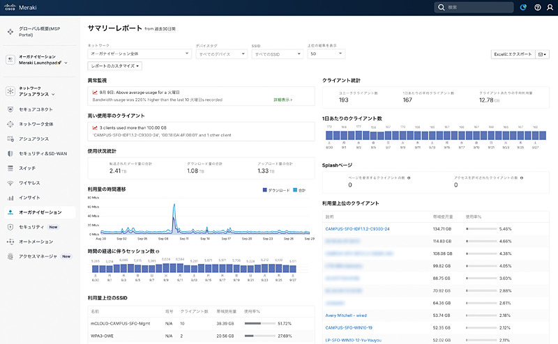Click the Excelにエクスポート button
This screenshot has width=558, height=344.
pyautogui.click(x=512, y=54)
